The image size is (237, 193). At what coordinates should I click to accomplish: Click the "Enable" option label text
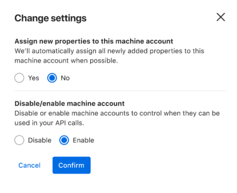pyautogui.click(x=83, y=141)
